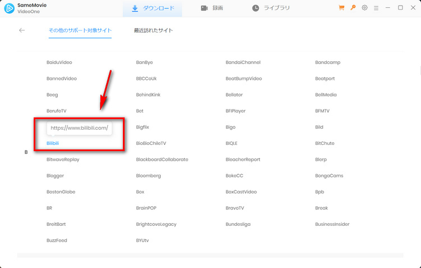Open the BanBye site link
This screenshot has height=268, width=421.
(x=144, y=62)
